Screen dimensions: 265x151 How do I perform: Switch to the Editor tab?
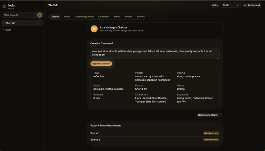point(117,17)
